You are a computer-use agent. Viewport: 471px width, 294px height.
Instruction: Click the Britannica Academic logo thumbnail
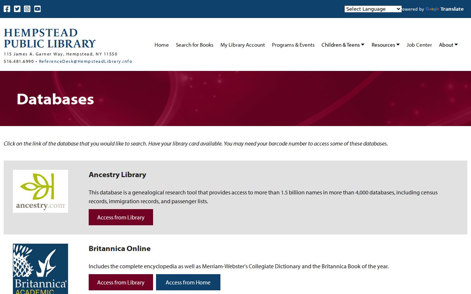coord(40,269)
